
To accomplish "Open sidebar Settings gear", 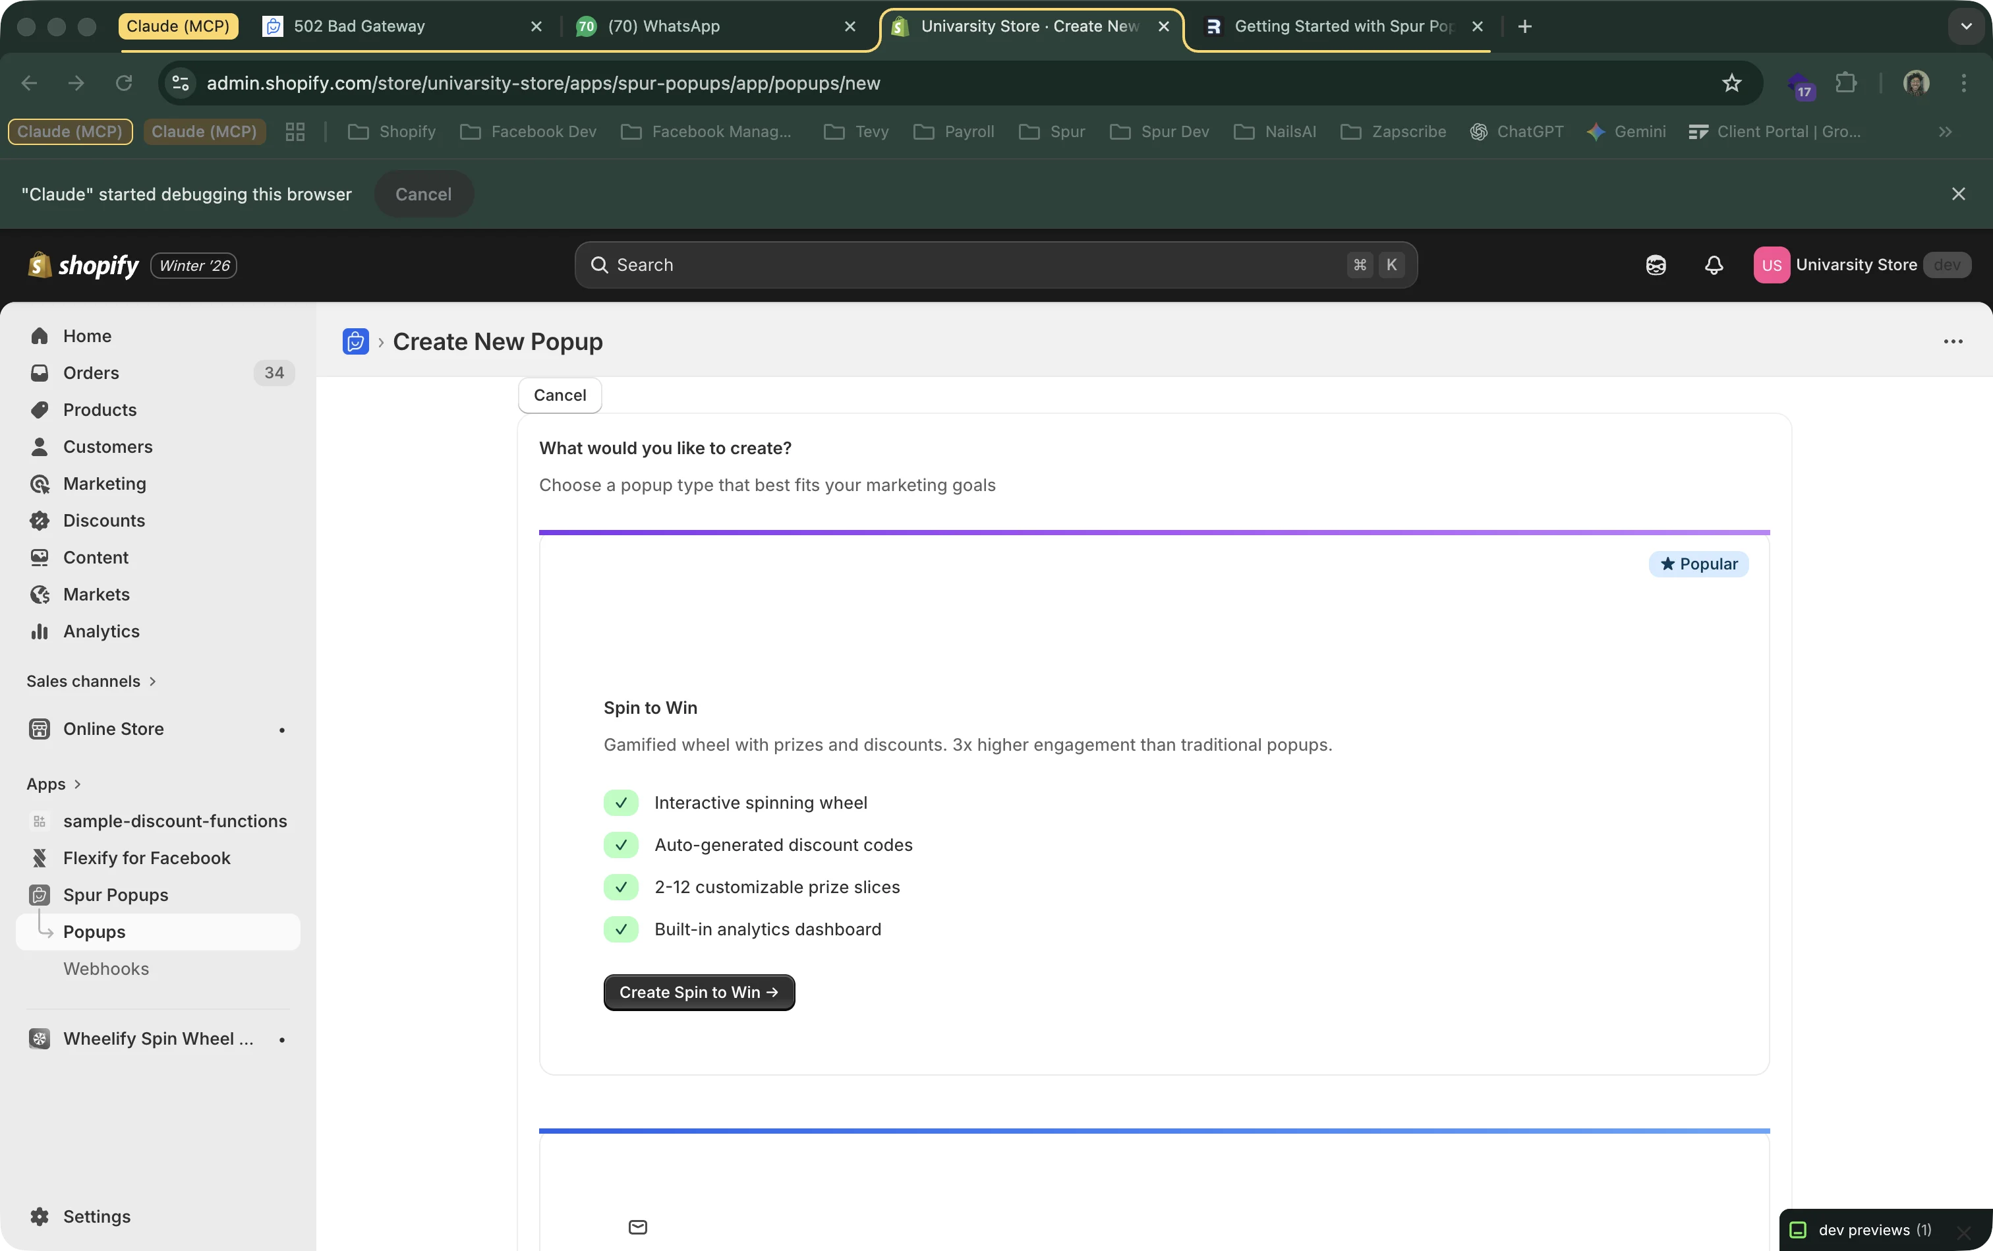I will 40,1215.
